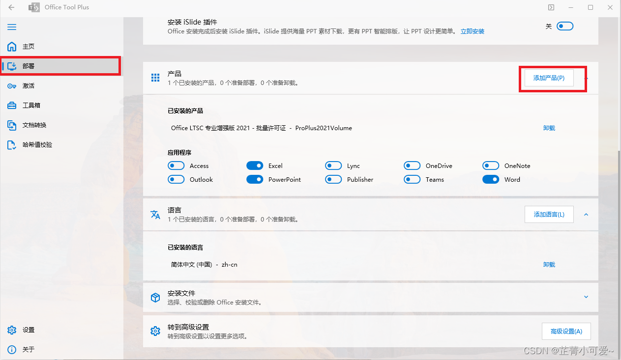Click the settings gear icon in sidebar
This screenshot has width=621, height=360.
12,330
